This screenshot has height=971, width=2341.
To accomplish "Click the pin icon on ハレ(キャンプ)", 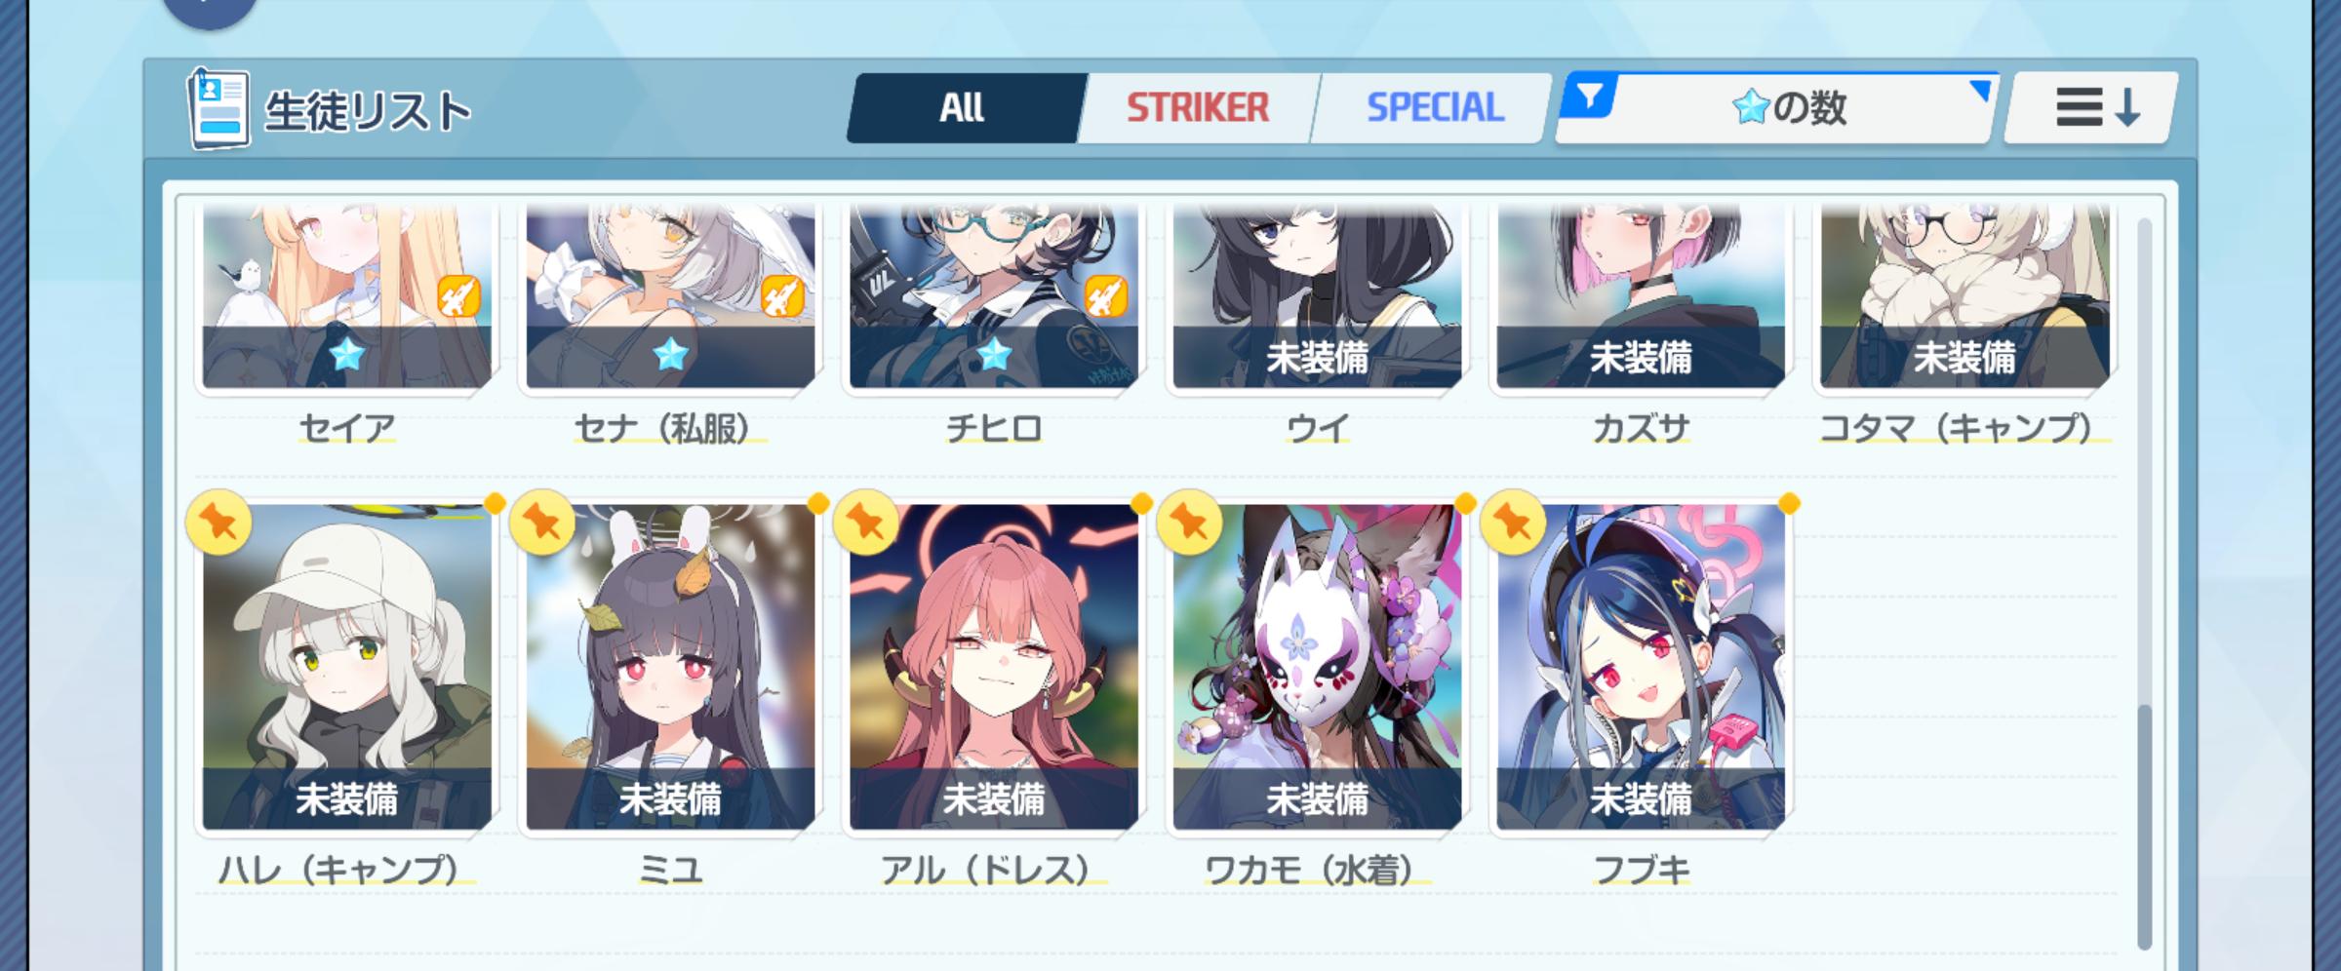I will click(x=218, y=523).
